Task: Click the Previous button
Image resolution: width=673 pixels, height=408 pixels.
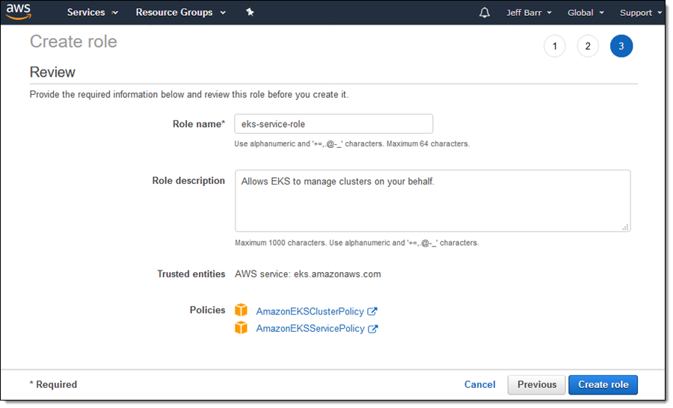Action: (x=536, y=385)
